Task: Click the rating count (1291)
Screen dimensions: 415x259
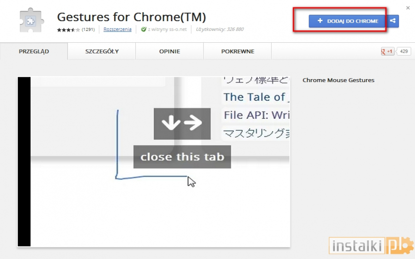Action: [88, 29]
